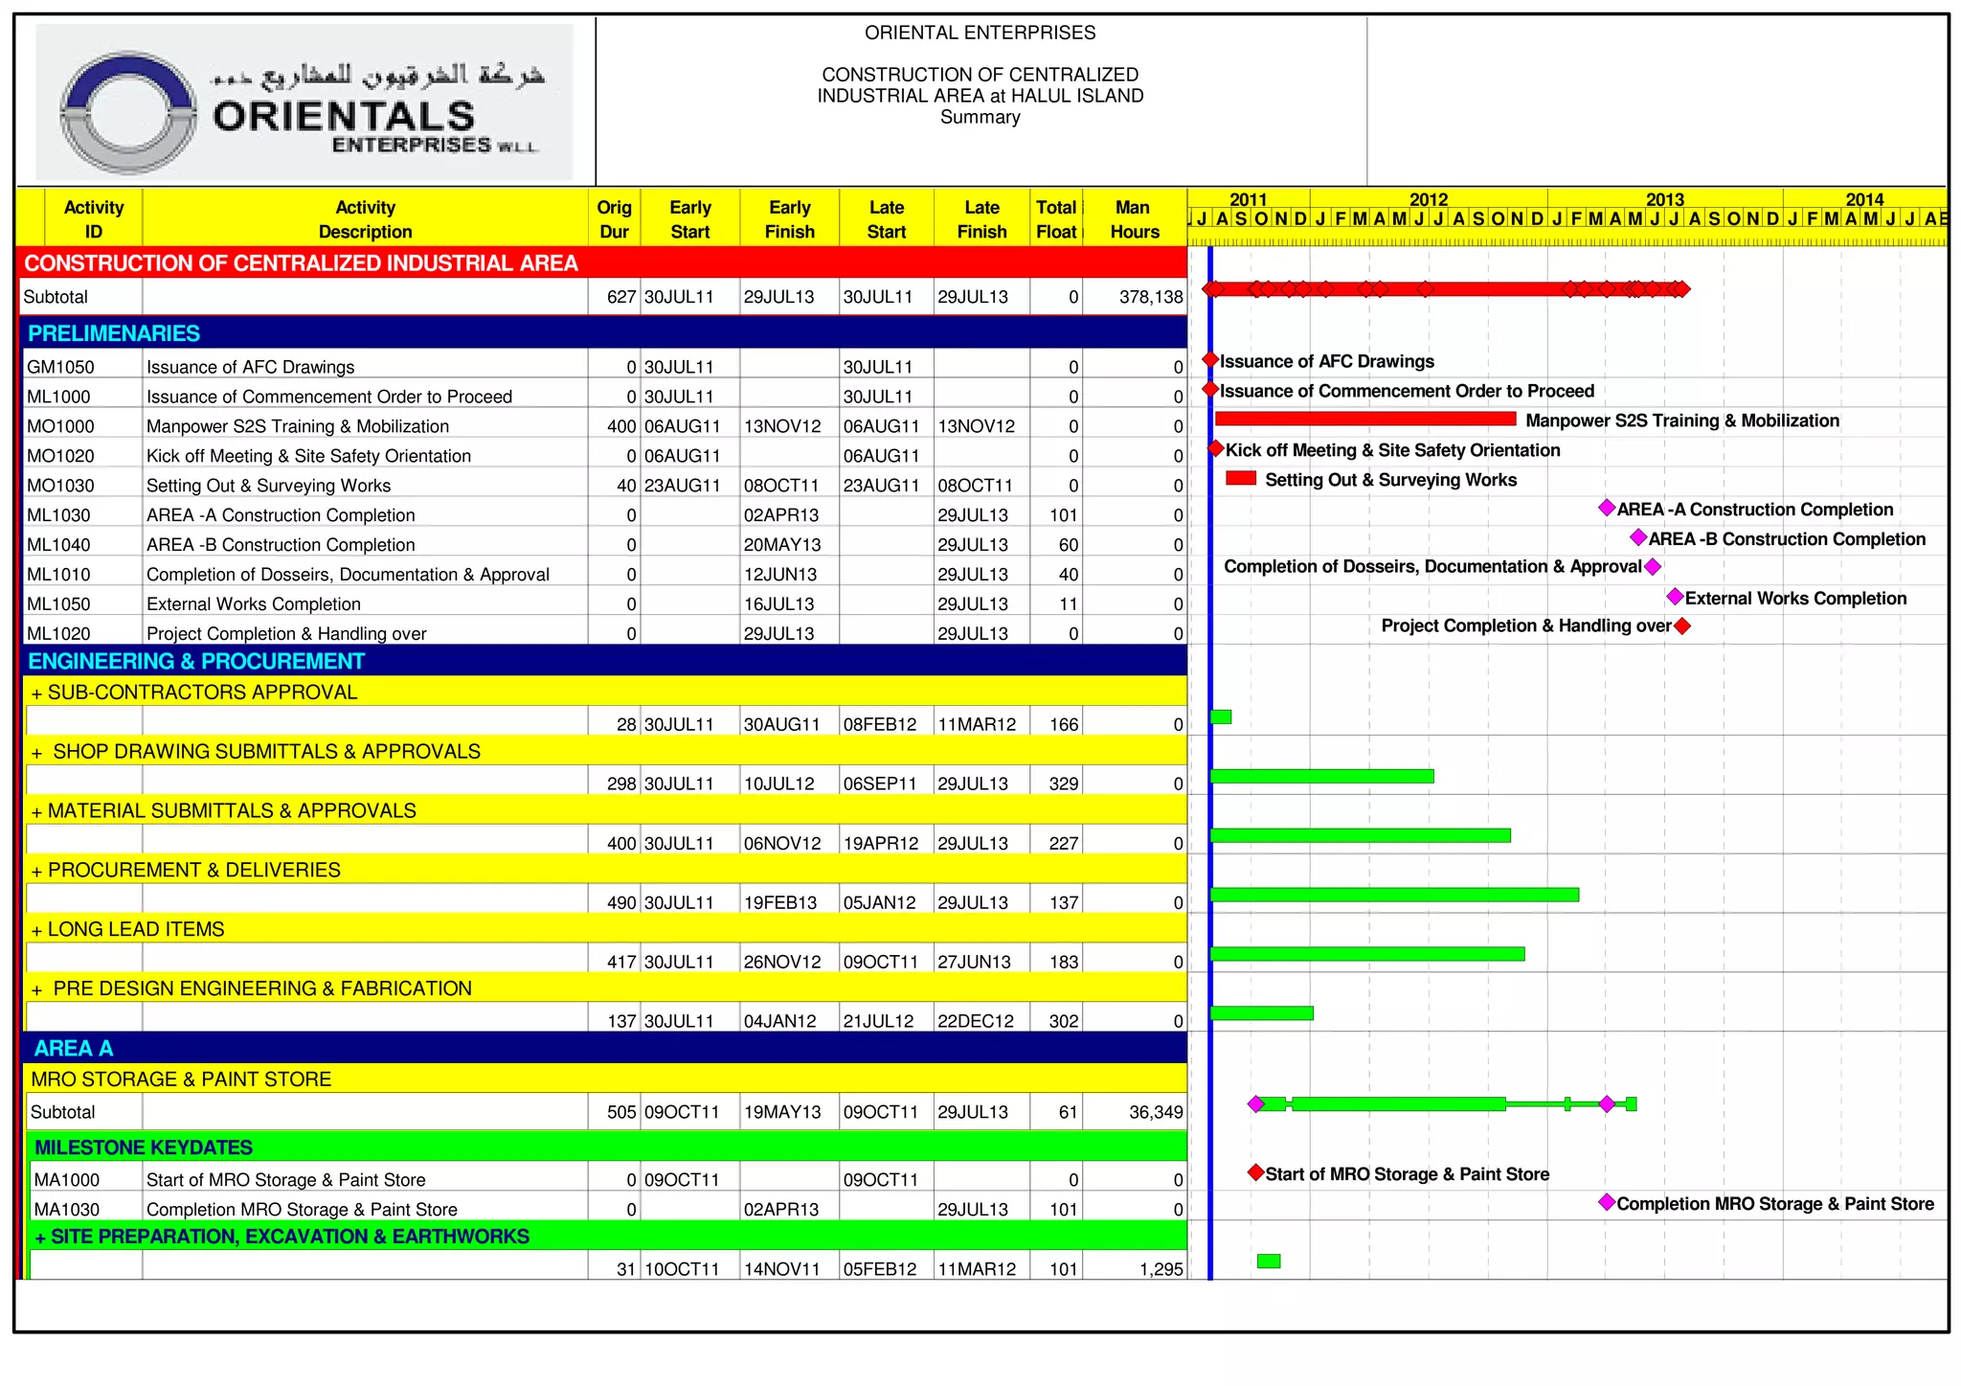Expand SUB-CONTRACTORS APPROVAL group

[x=36, y=693]
